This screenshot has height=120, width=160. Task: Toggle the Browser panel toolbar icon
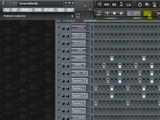pos(121,4)
